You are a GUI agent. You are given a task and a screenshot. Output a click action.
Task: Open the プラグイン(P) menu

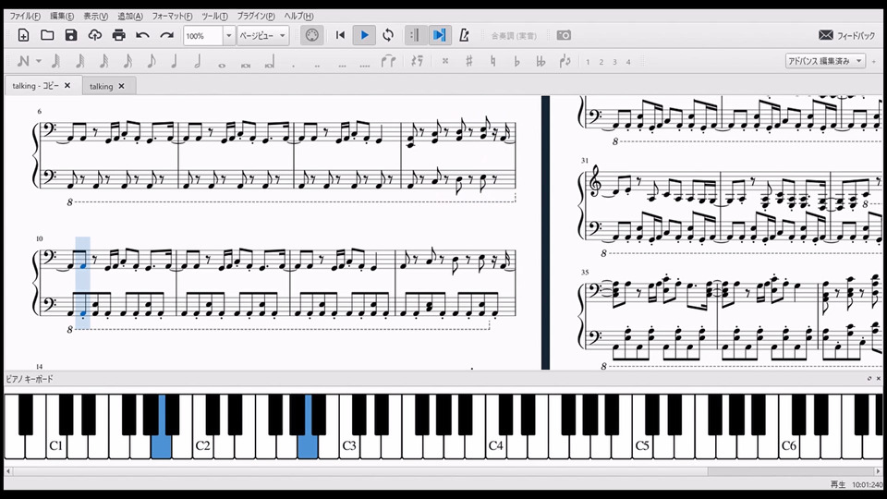tap(256, 16)
